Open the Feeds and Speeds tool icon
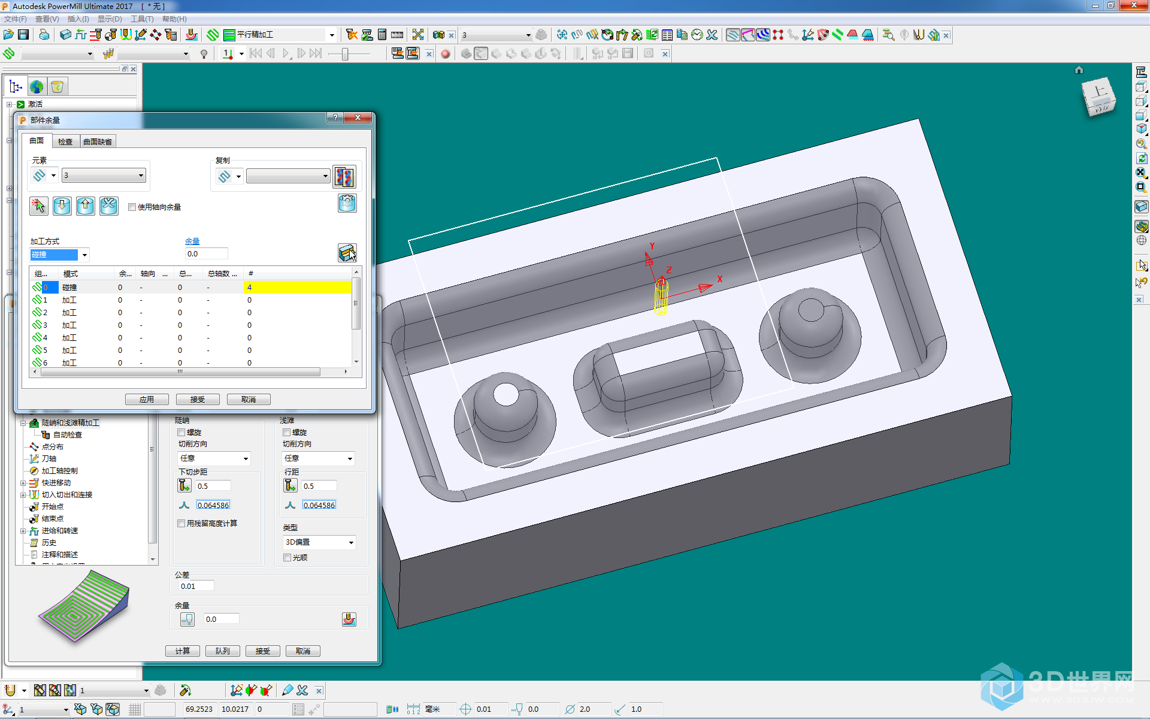1150x719 pixels. 81,35
